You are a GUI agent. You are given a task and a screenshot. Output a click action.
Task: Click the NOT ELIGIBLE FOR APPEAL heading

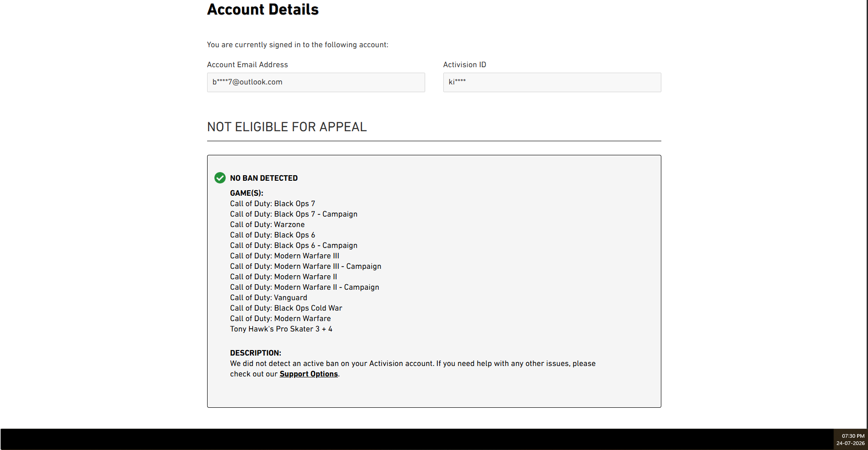[x=287, y=127]
